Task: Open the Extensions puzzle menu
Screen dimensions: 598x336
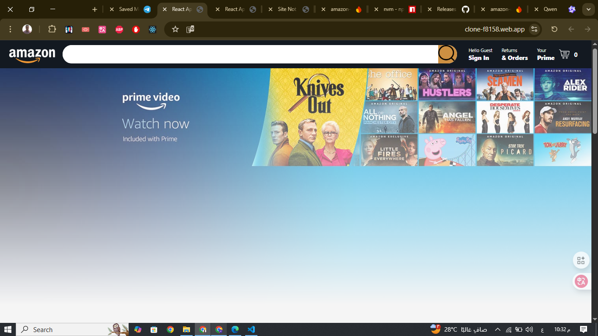Action: [x=52, y=29]
